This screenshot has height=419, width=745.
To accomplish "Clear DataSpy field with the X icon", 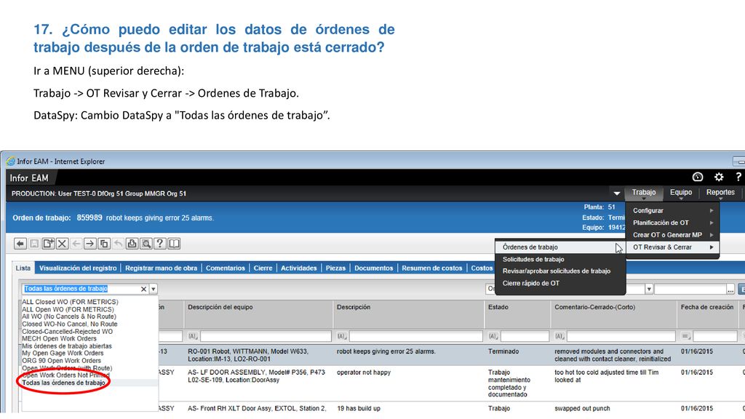I will click(x=143, y=289).
